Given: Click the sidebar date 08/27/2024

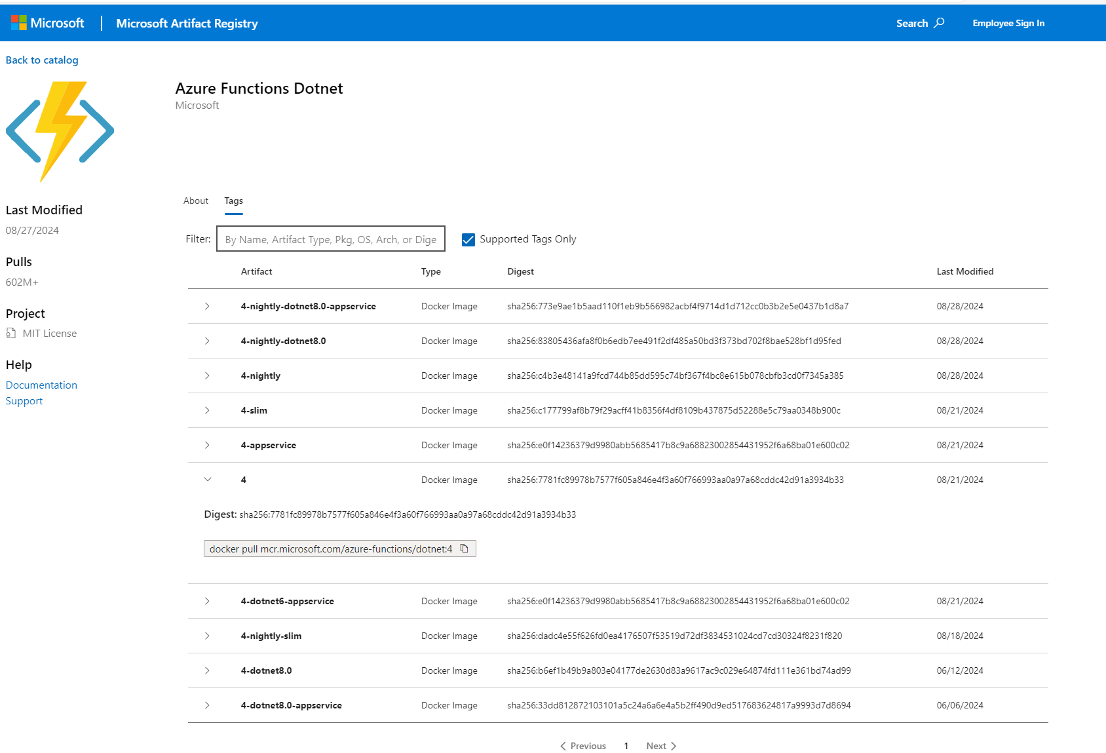Looking at the screenshot, I should click(32, 230).
